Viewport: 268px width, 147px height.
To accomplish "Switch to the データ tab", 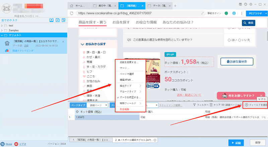I will pyautogui.click(x=159, y=6).
